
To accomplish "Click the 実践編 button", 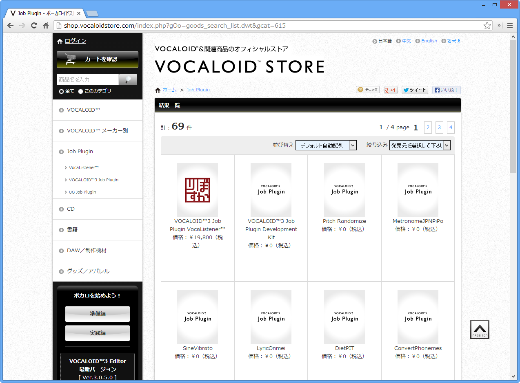I will point(98,333).
